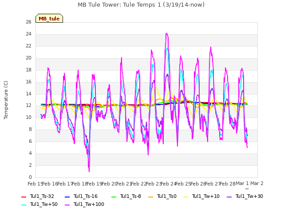Click the MB_tule label box

click(x=49, y=18)
